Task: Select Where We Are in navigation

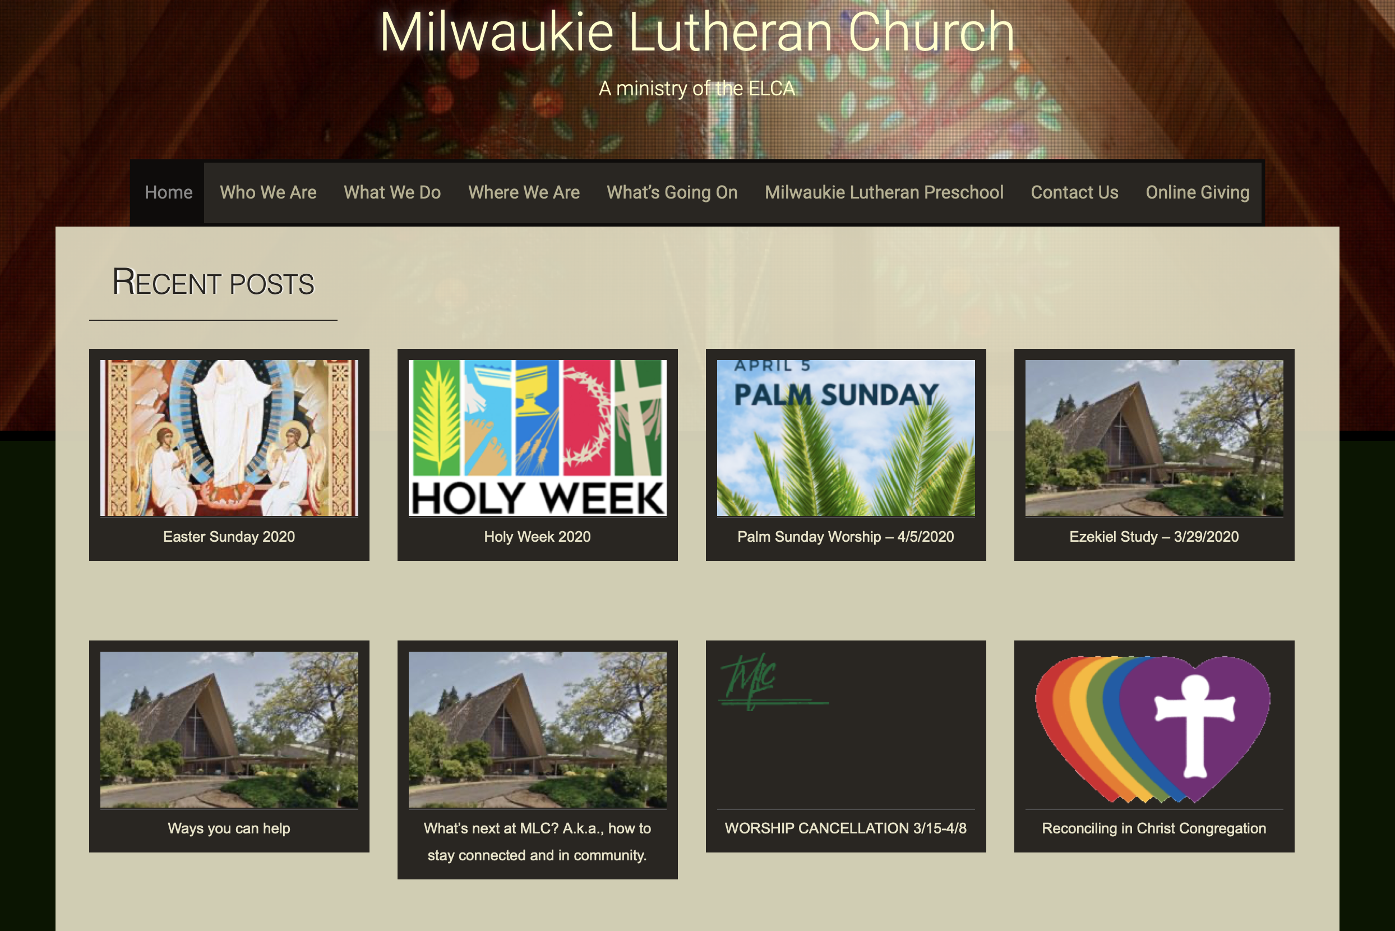Action: (524, 192)
